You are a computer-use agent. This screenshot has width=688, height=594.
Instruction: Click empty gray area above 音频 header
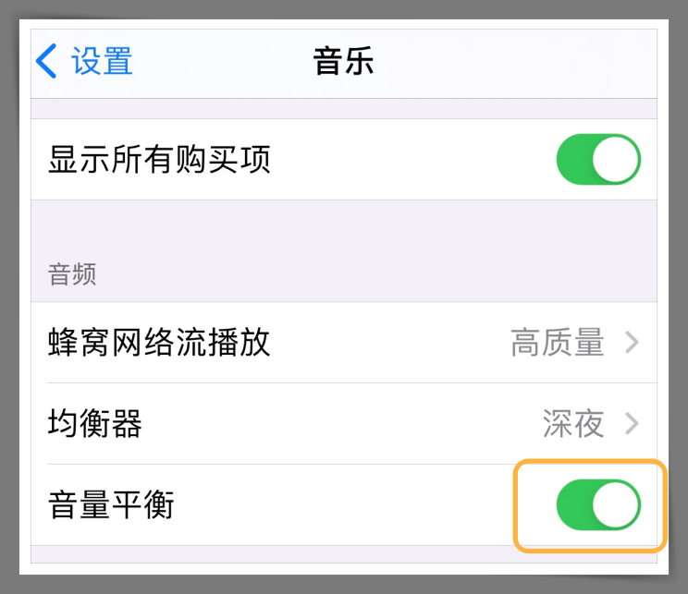tap(344, 228)
